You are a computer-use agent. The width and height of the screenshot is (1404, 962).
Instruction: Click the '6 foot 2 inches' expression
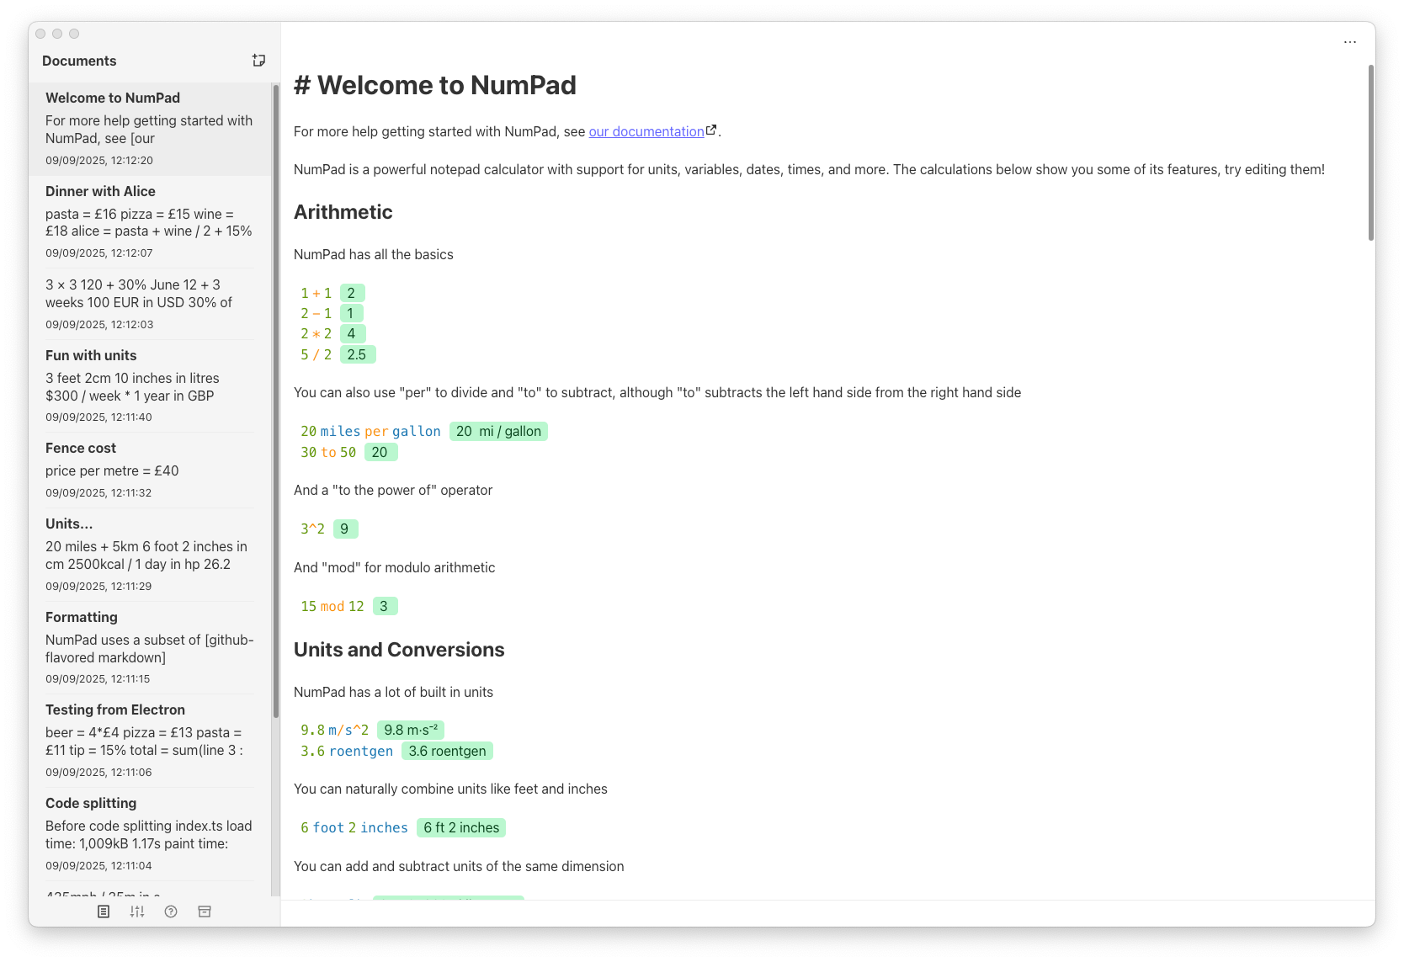click(354, 827)
